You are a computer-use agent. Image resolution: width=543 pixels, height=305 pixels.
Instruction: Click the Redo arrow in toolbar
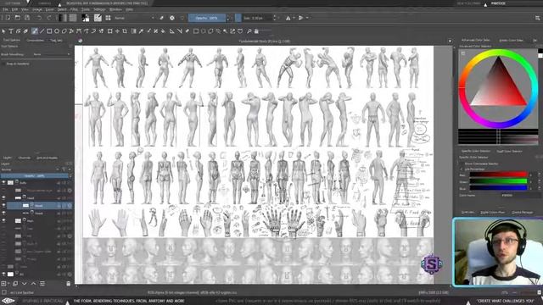pos(49,18)
